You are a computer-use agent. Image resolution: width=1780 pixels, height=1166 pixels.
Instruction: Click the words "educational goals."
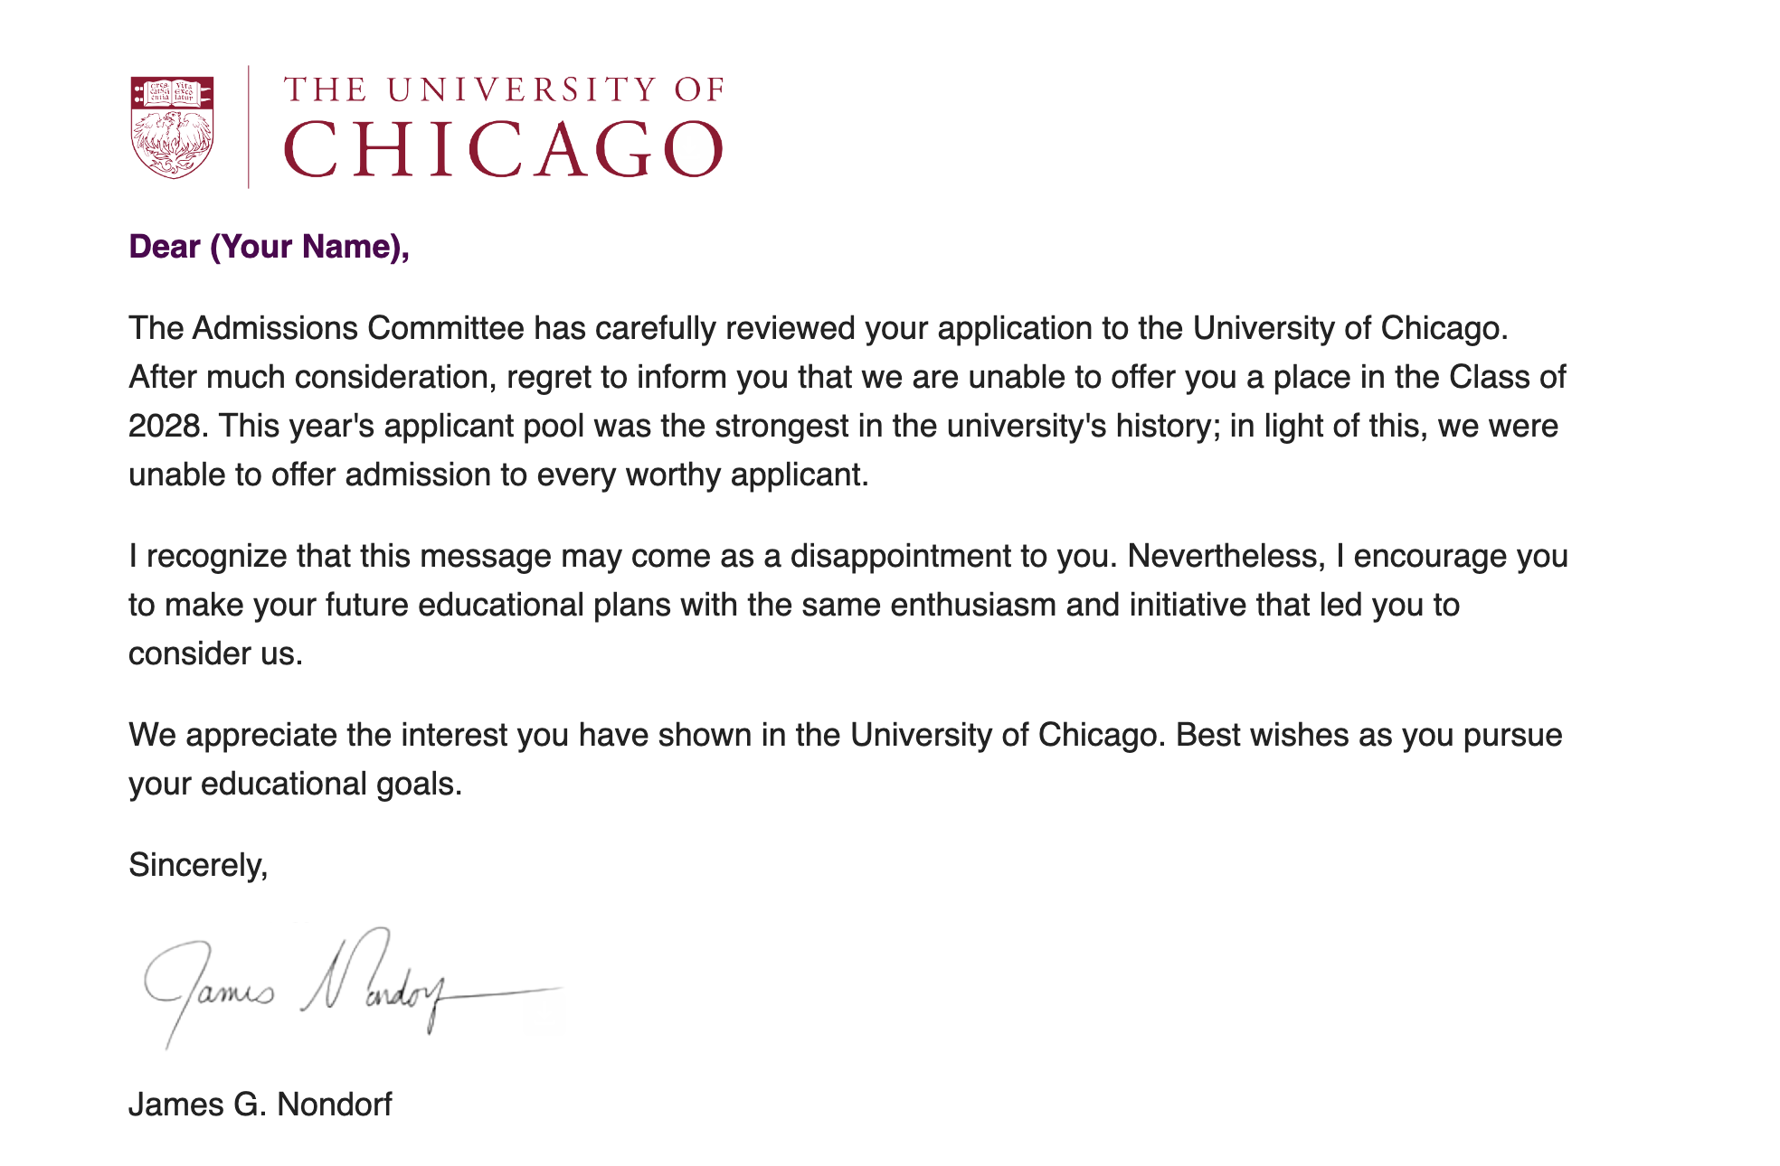pos(331,784)
